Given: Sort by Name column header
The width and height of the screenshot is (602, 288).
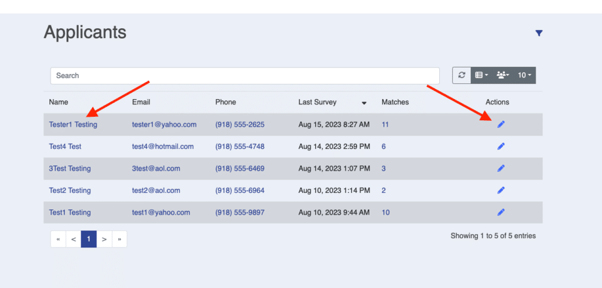Looking at the screenshot, I should (59, 102).
